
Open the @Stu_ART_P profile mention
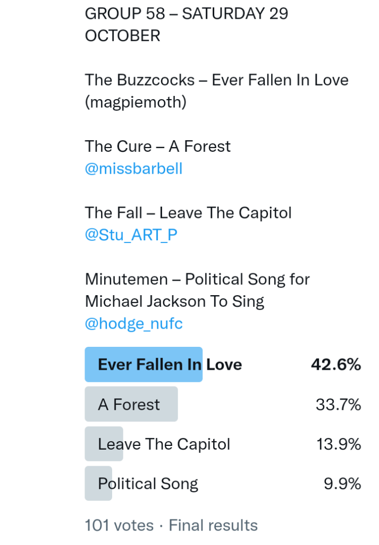pyautogui.click(x=131, y=235)
